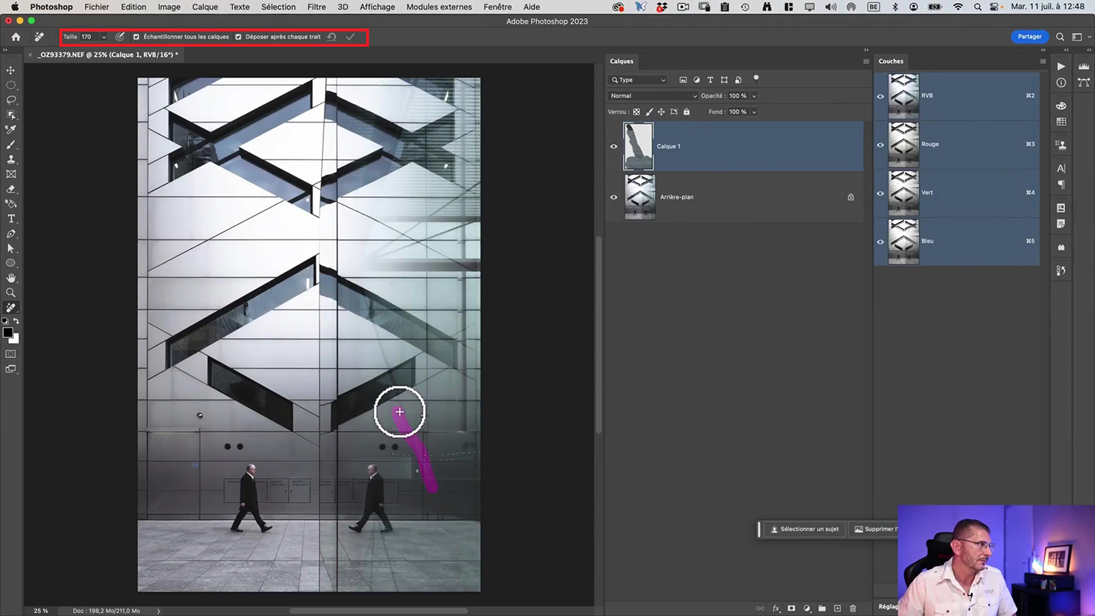This screenshot has height=616, width=1095.
Task: Select the Eraser tool
Action: [x=11, y=189]
